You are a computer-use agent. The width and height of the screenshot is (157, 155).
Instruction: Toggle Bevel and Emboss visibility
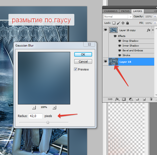click(120, 50)
